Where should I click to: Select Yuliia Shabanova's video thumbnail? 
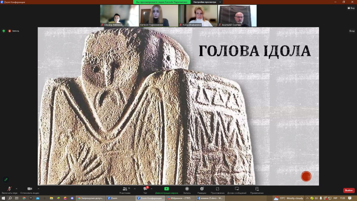pos(198,16)
